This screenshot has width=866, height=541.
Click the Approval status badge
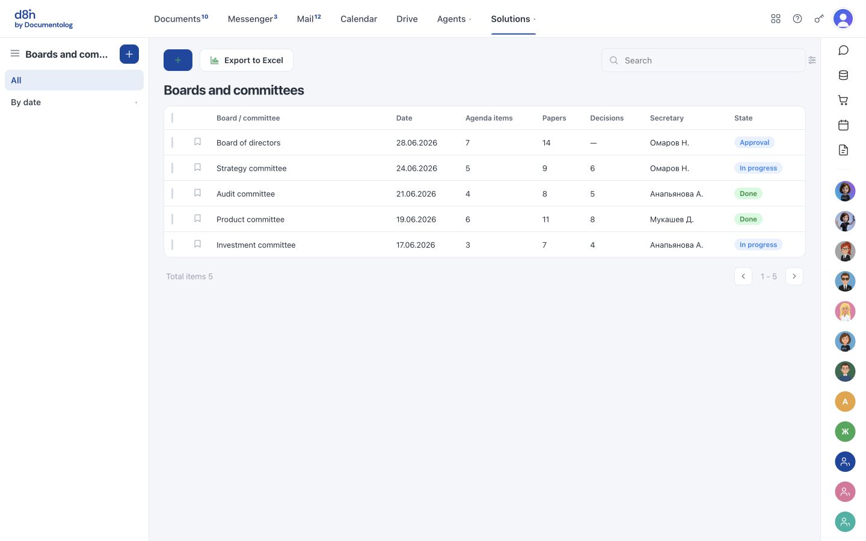(754, 142)
